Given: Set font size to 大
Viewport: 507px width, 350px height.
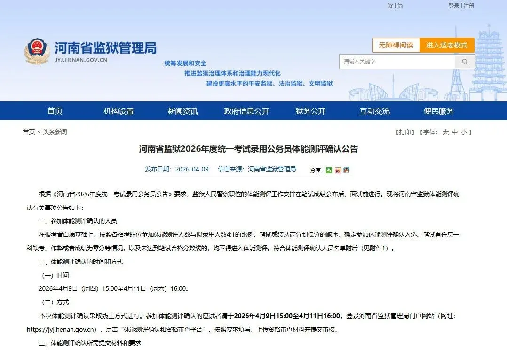Looking at the screenshot, I should pos(445,132).
